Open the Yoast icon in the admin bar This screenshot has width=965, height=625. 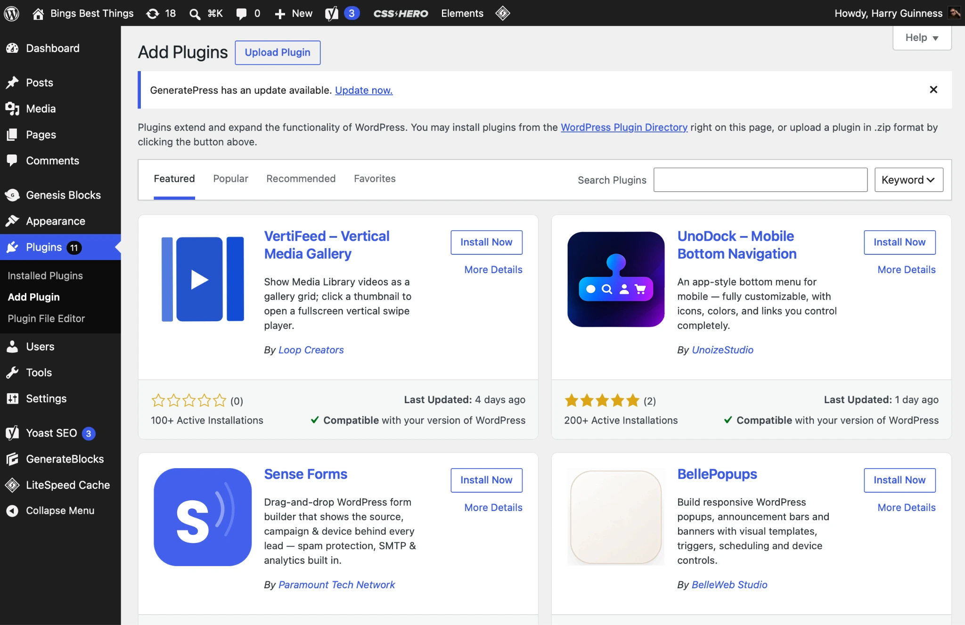tap(332, 14)
